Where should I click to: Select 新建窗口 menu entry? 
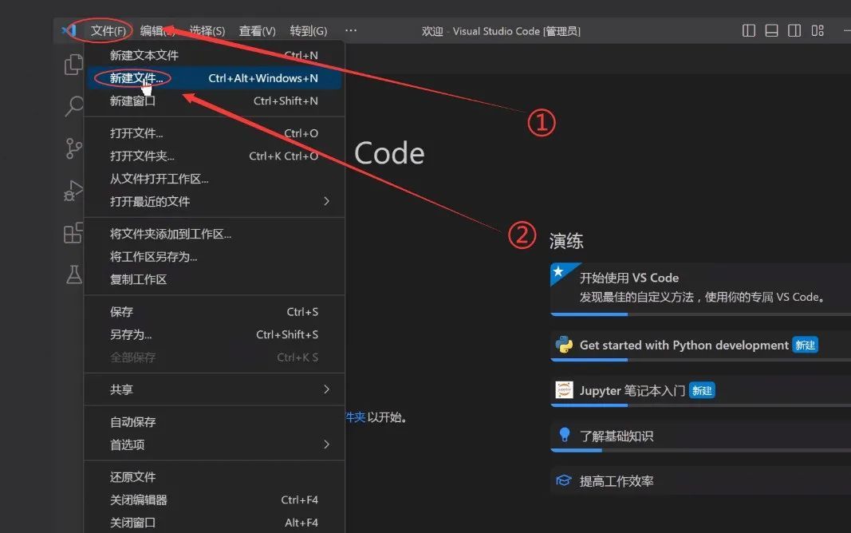[x=215, y=101]
